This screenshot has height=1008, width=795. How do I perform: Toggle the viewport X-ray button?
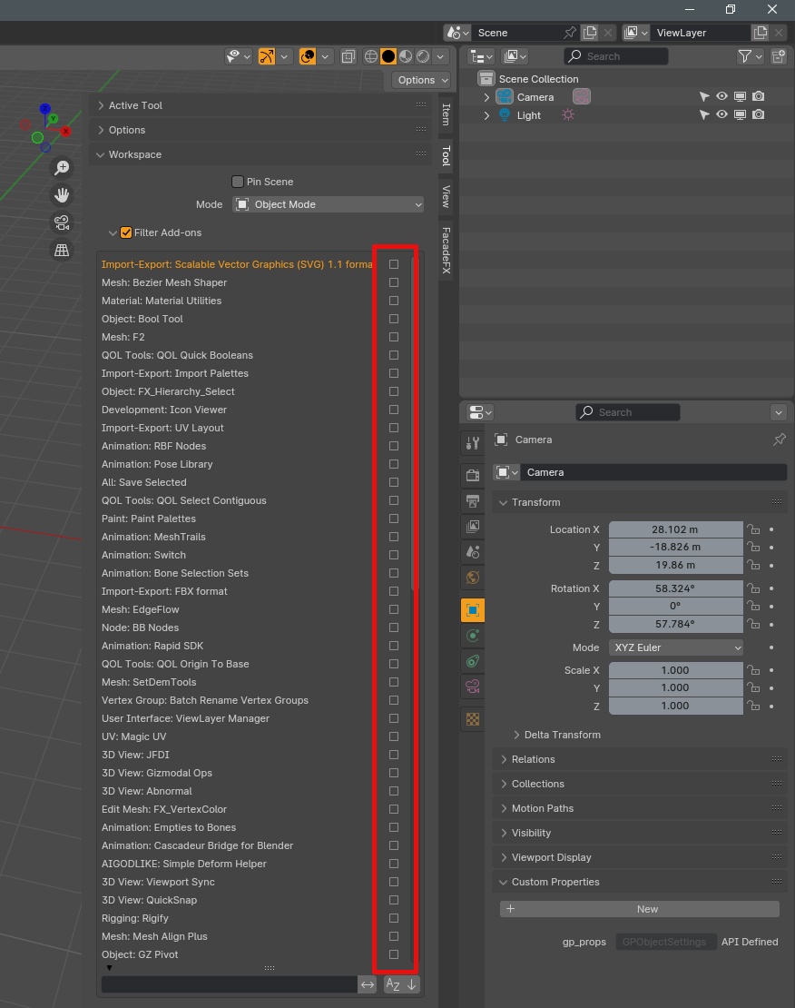tap(348, 56)
